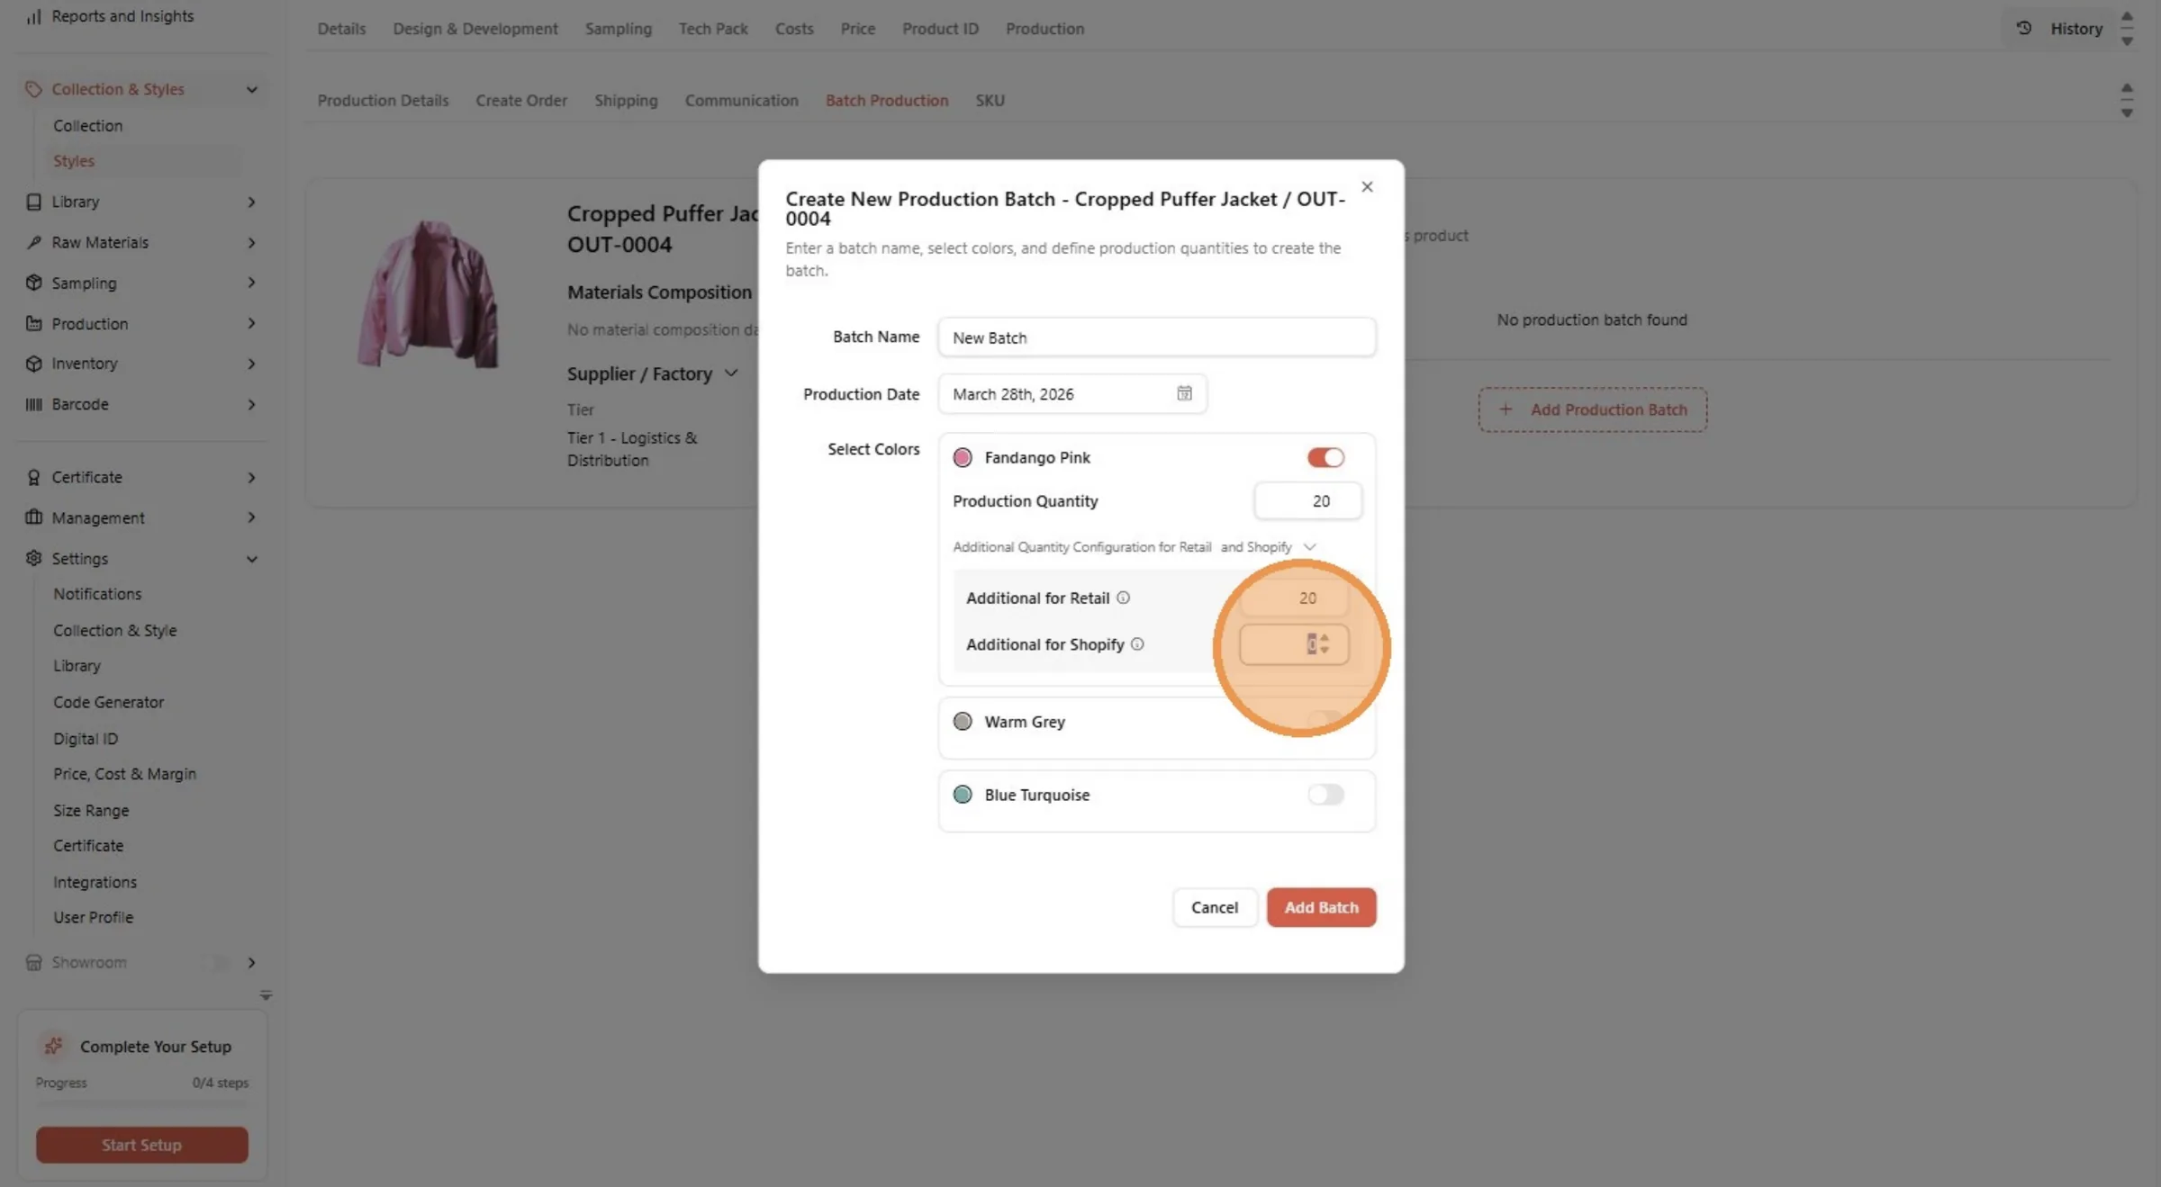
Task: Click info icon next to Additional for Shopify
Action: 1137,644
